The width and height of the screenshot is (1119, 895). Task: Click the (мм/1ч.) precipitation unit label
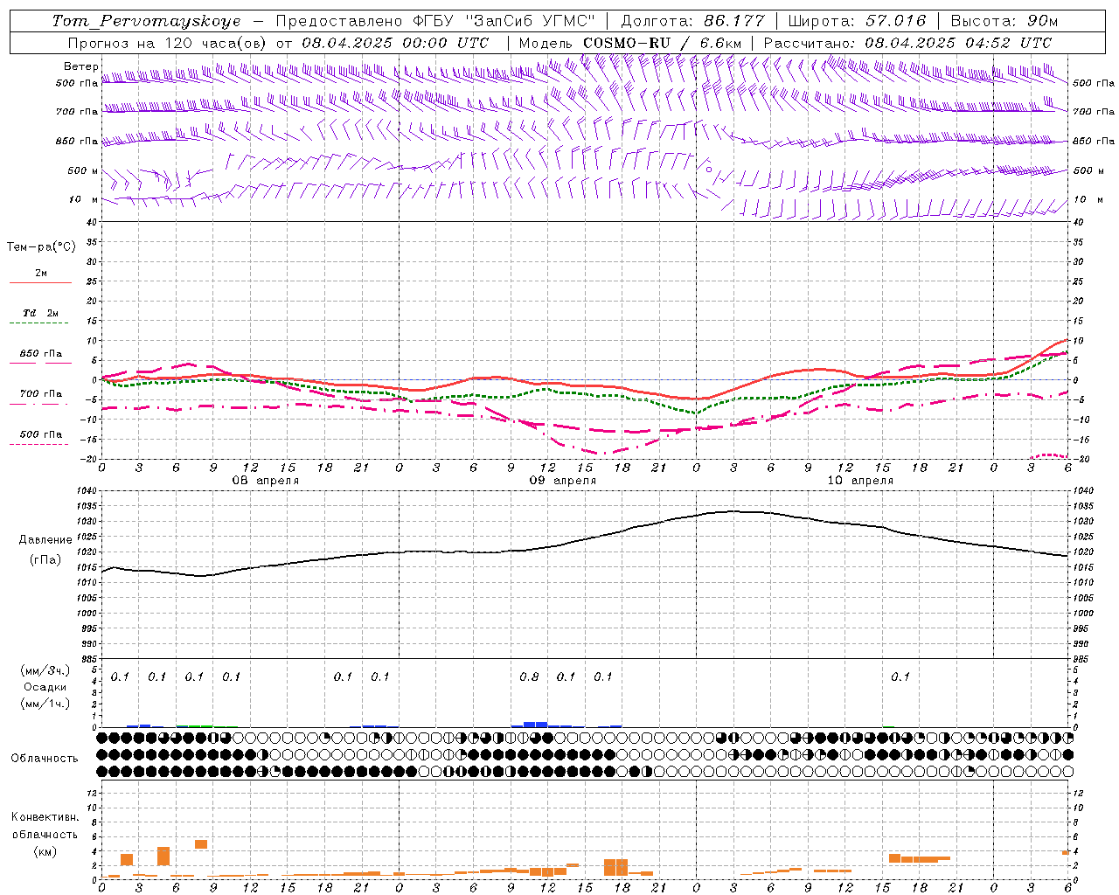tap(45, 704)
